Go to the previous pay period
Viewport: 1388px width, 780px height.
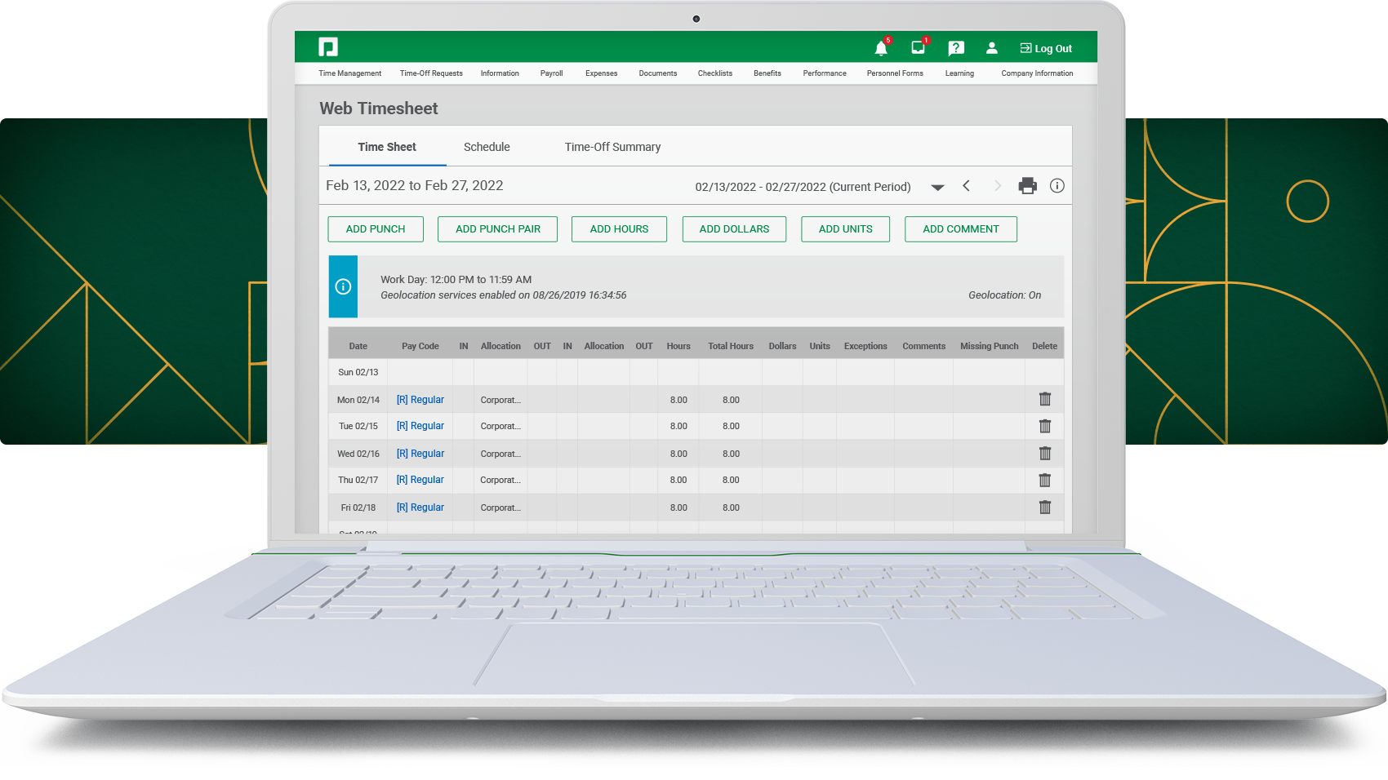pyautogui.click(x=967, y=186)
